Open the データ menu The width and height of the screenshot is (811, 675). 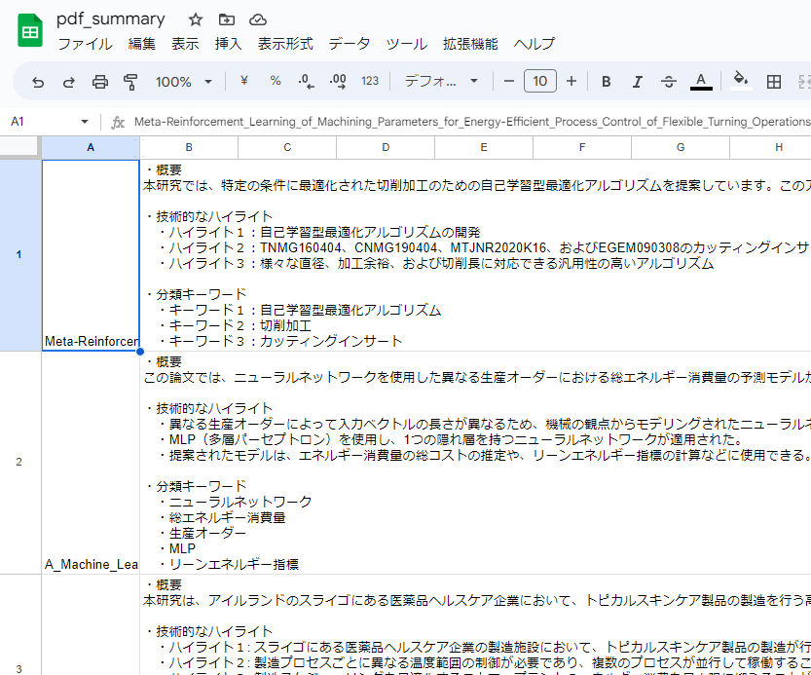350,44
